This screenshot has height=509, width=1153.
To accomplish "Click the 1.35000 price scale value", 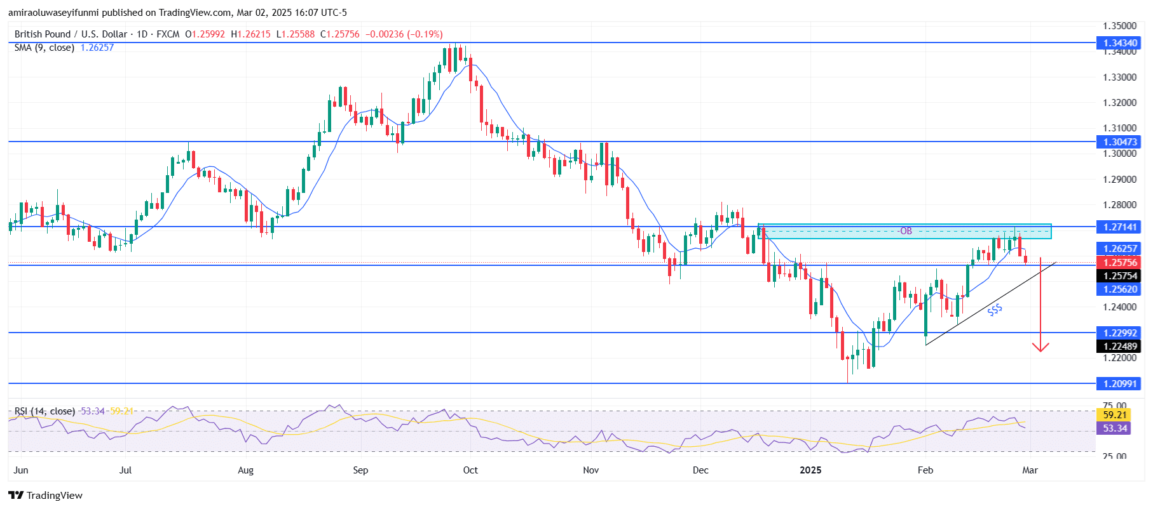I will pos(1119,26).
